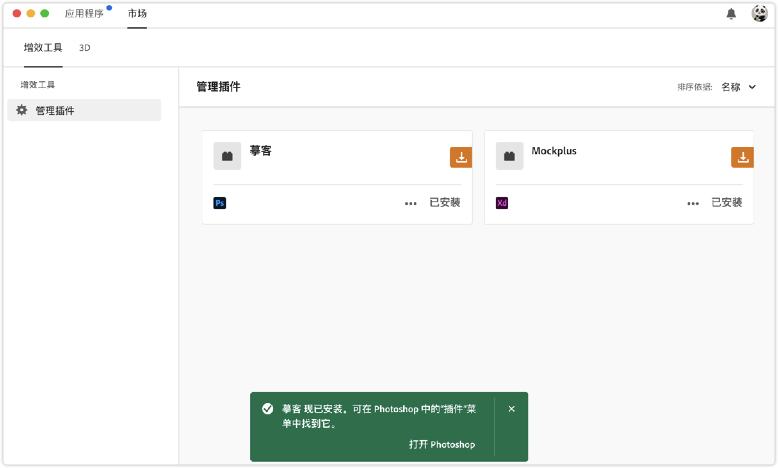
Task: Open the panda profile avatar
Action: point(759,14)
